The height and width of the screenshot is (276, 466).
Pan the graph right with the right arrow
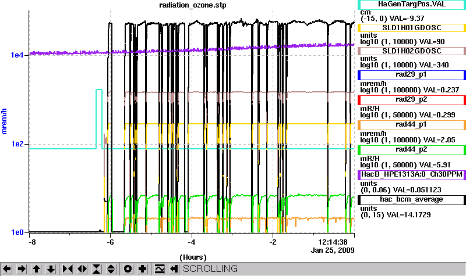(22, 269)
